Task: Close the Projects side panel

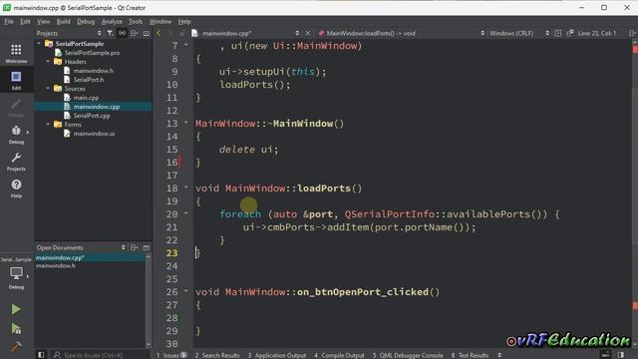Action: coord(147,33)
